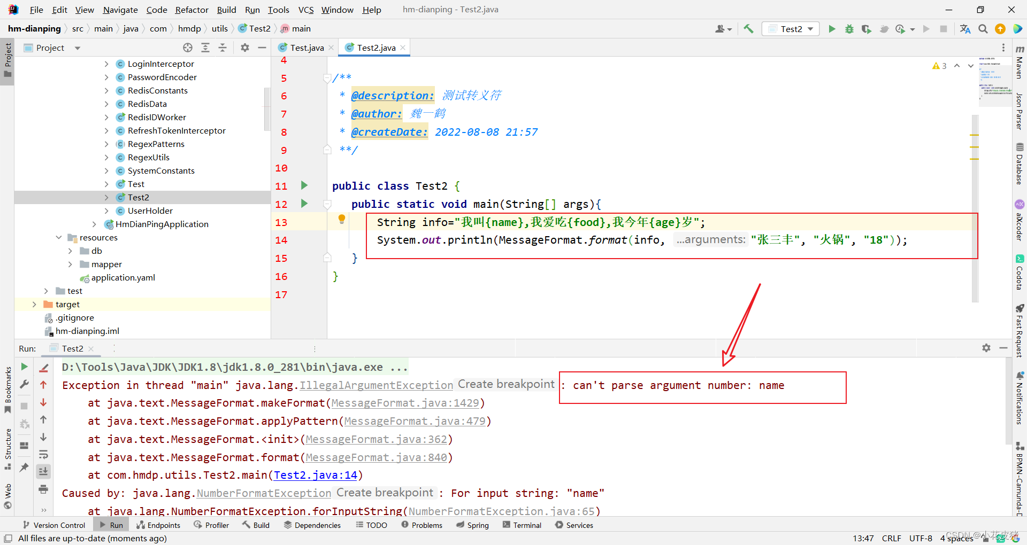Go to next highlighted warning arrow
The image size is (1027, 545).
(x=971, y=66)
